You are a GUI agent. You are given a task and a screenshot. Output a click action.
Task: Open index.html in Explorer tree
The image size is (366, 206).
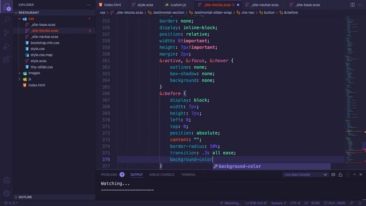click(54, 85)
